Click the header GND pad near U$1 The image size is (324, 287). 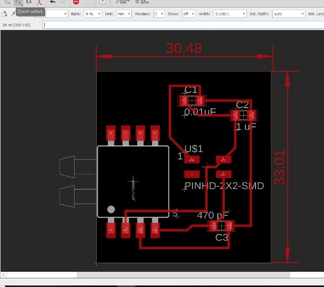pyautogui.click(x=192, y=160)
